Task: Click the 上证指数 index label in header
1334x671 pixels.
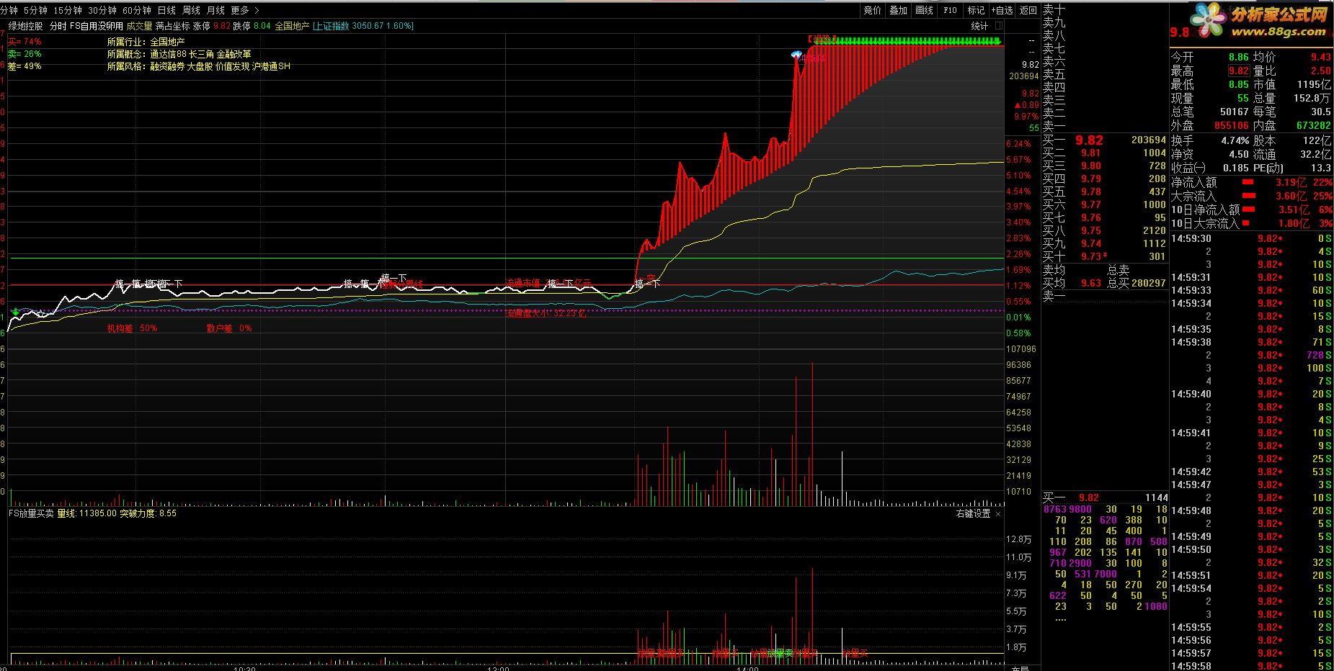Action: point(332,26)
